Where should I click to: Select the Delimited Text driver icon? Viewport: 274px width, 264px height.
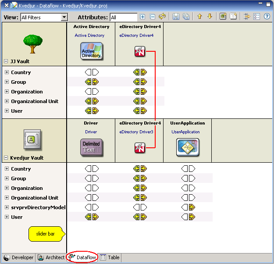[x=92, y=147]
